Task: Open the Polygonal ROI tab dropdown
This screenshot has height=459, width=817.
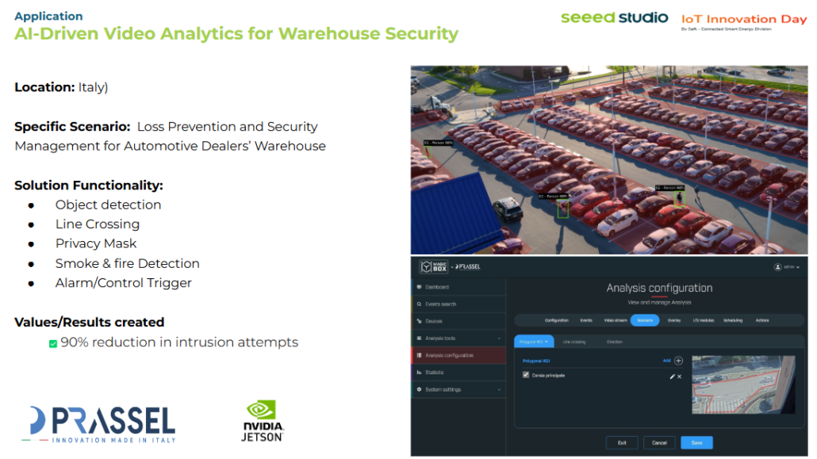Action: (533, 342)
